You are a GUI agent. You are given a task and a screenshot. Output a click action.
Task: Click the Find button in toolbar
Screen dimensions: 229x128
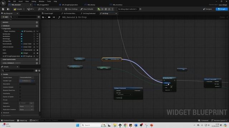pos(41,9)
